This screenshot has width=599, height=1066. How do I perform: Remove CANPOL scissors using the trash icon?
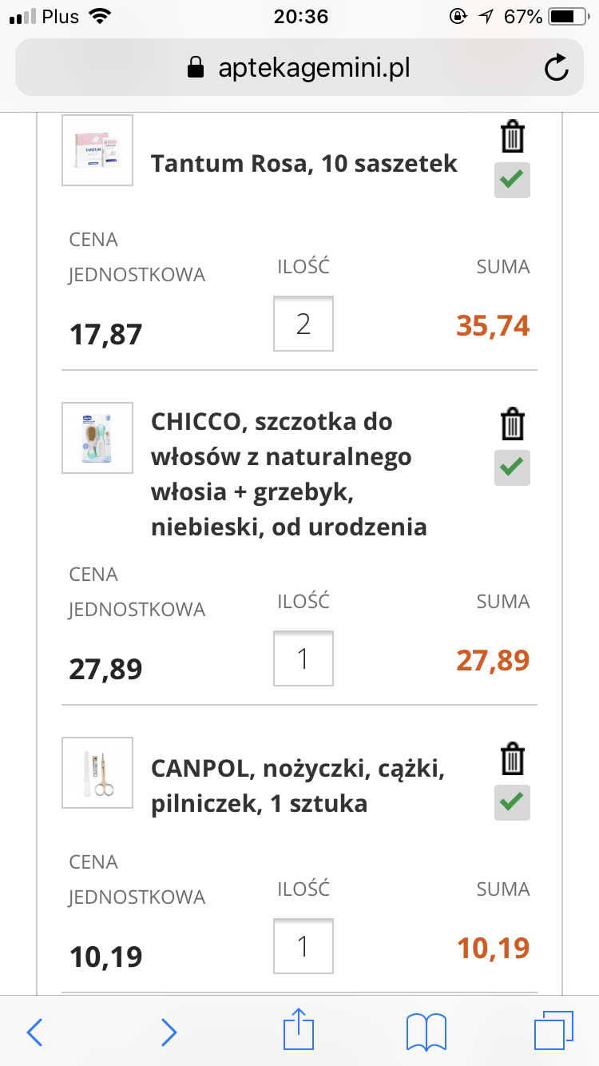[x=512, y=759]
